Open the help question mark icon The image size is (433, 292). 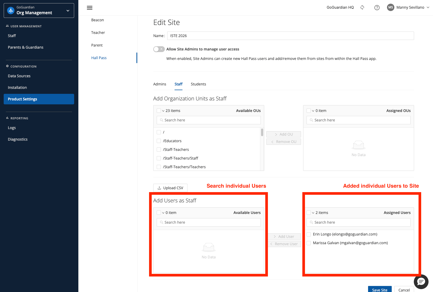tap(377, 8)
